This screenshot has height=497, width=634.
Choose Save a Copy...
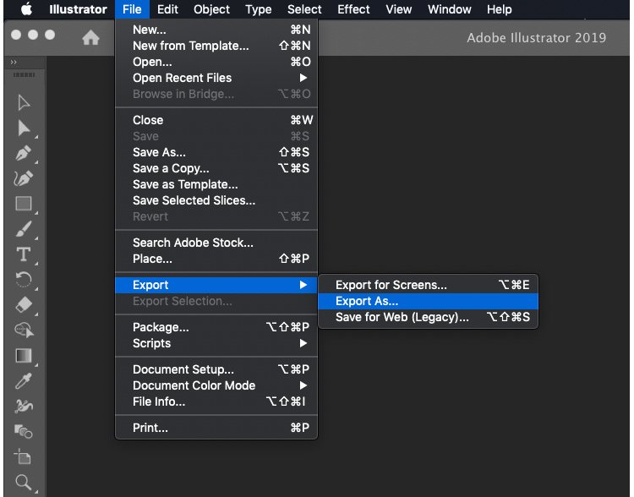[216, 168]
